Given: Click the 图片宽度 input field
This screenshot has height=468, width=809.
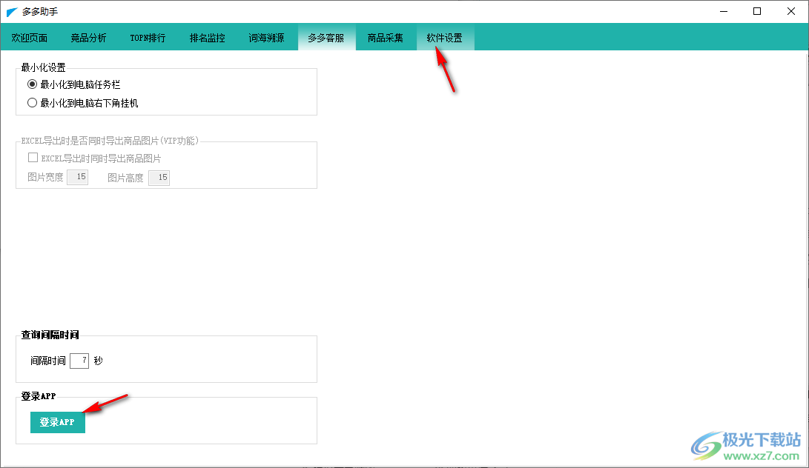Looking at the screenshot, I should click(x=78, y=177).
